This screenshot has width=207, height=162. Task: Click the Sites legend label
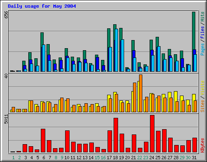[x=203, y=106]
